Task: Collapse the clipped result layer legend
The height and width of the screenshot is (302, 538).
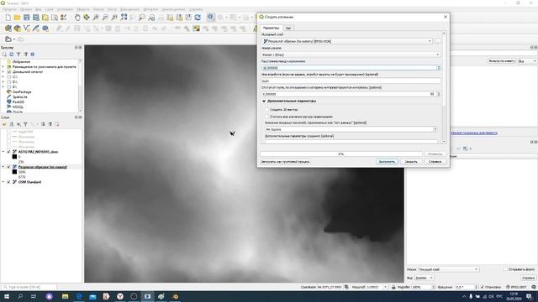Action: click(x=3, y=167)
